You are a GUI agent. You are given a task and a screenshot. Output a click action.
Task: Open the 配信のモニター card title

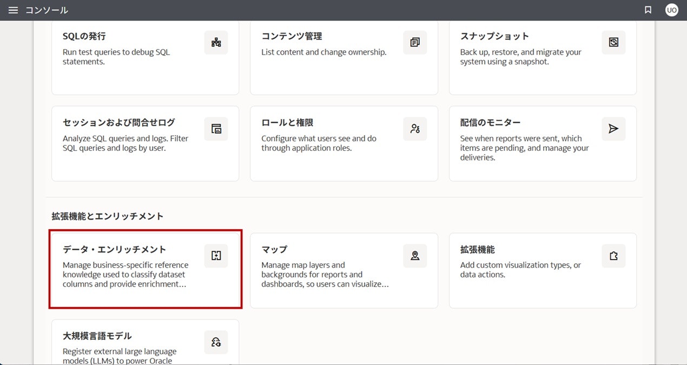pyautogui.click(x=490, y=123)
